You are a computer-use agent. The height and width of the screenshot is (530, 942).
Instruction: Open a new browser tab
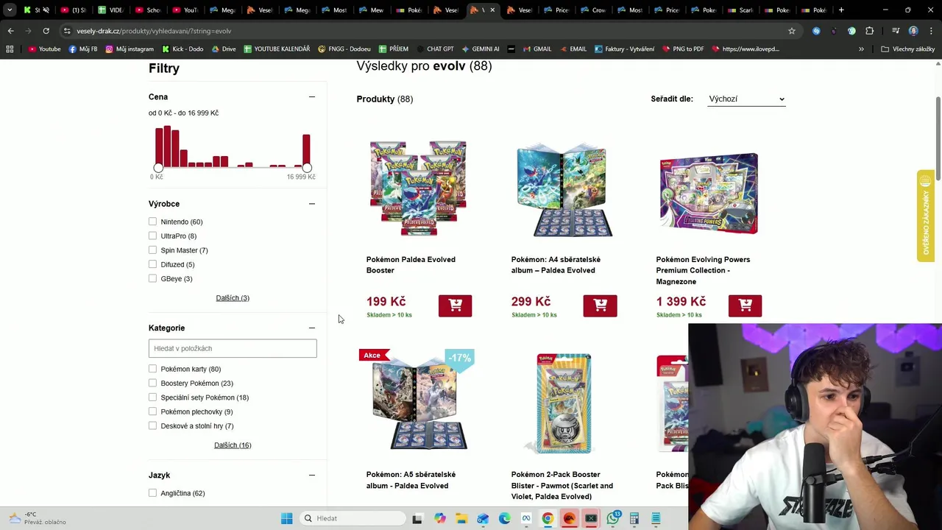pyautogui.click(x=841, y=10)
